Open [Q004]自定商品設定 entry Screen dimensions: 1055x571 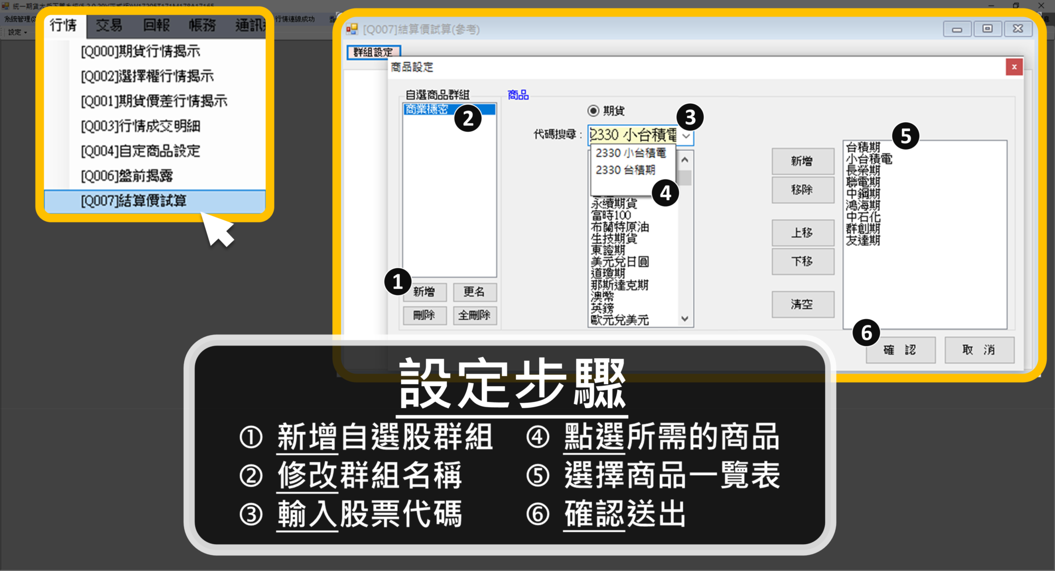tap(155, 151)
